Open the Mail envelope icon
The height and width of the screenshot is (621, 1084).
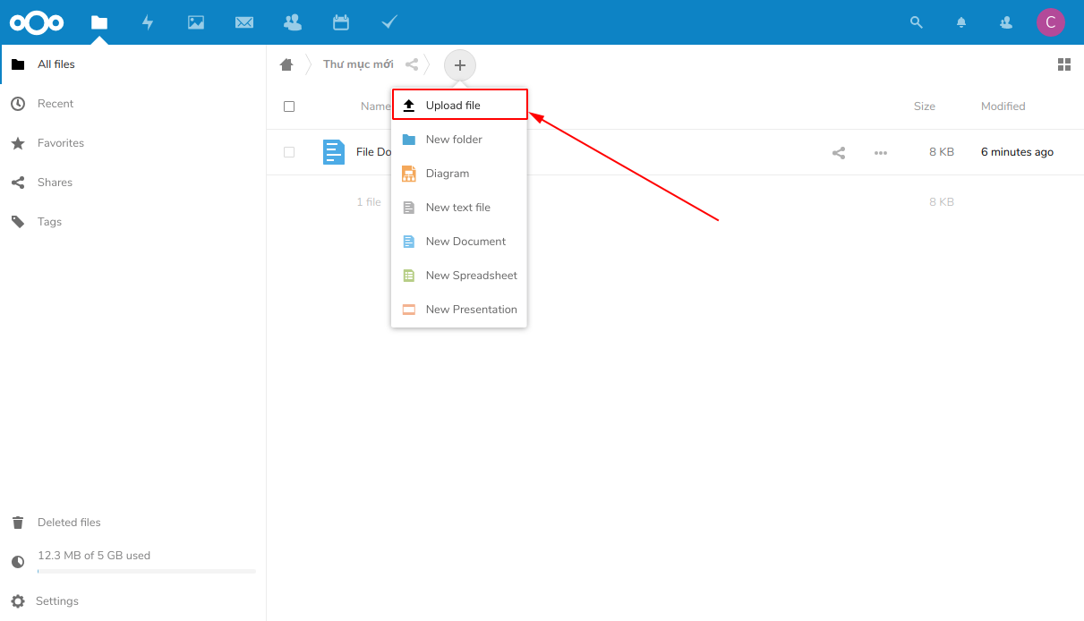(x=244, y=22)
